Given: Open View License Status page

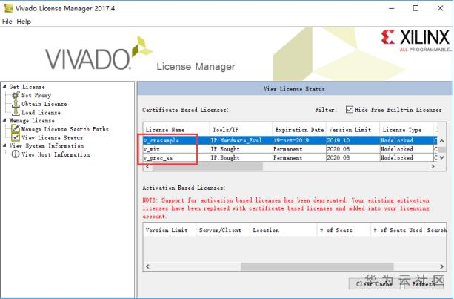Looking at the screenshot, I should [x=52, y=138].
